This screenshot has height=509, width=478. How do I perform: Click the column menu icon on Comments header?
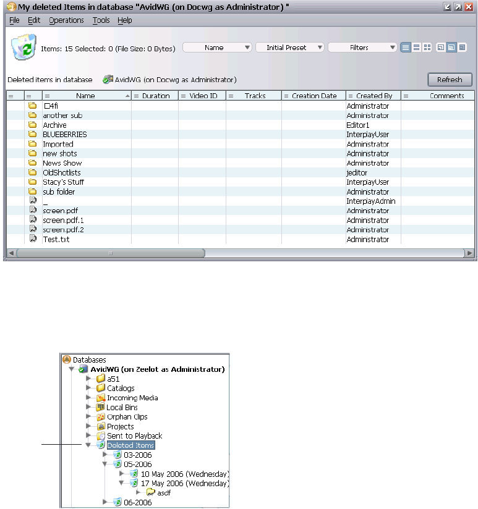(x=406, y=96)
